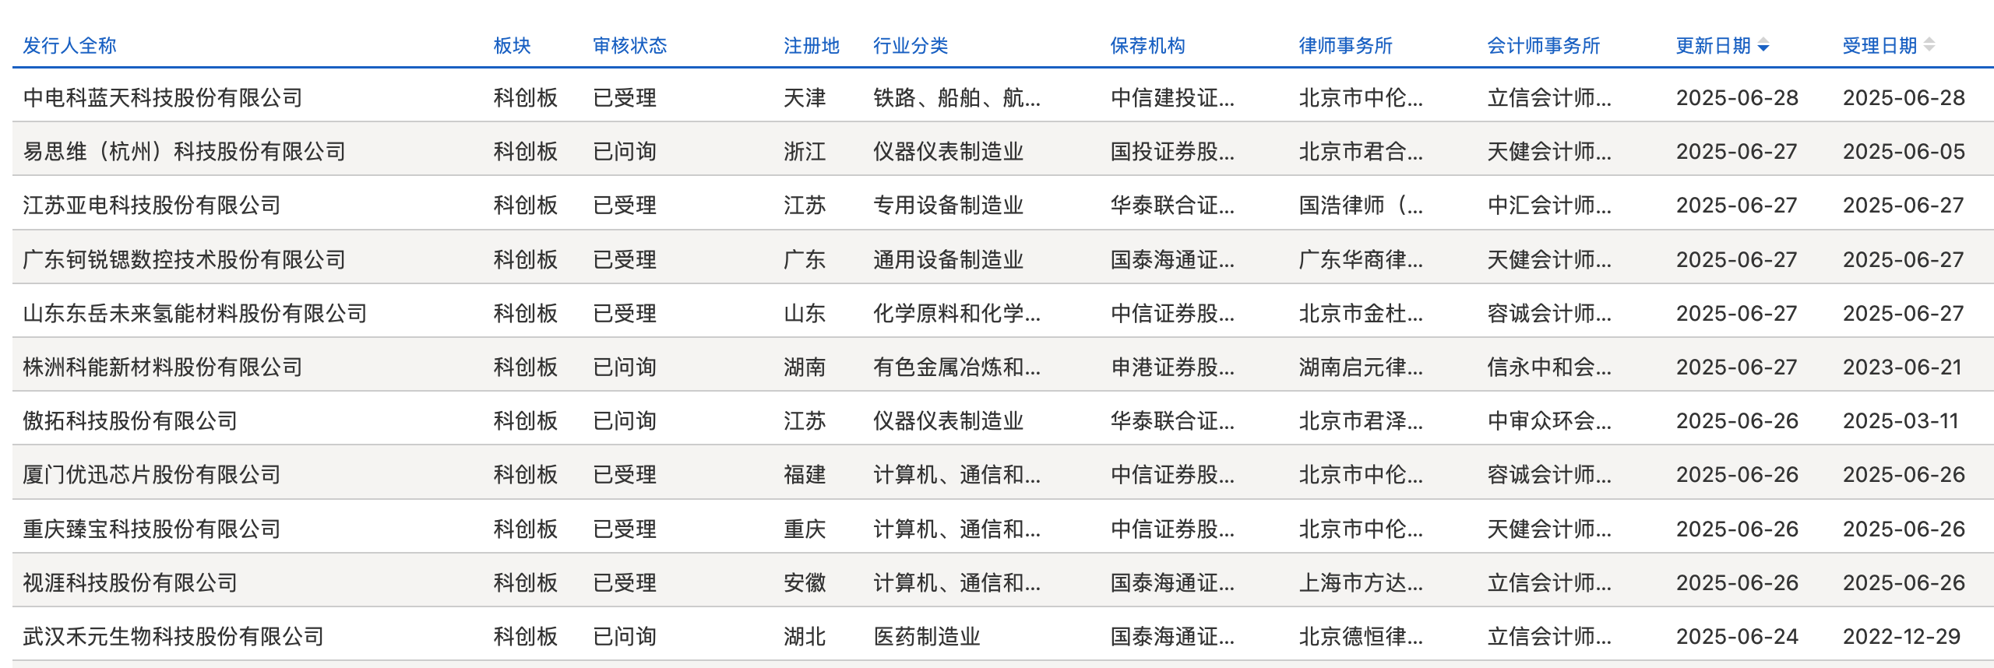Screen dimensions: 1994x668
Task: Click the 受理日期 header text
Action: 1880,46
